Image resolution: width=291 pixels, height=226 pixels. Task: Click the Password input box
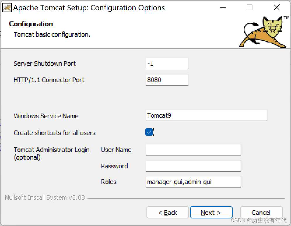click(193, 166)
